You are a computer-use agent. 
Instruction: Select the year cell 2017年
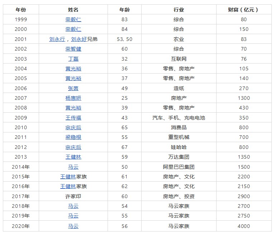coord(21,196)
